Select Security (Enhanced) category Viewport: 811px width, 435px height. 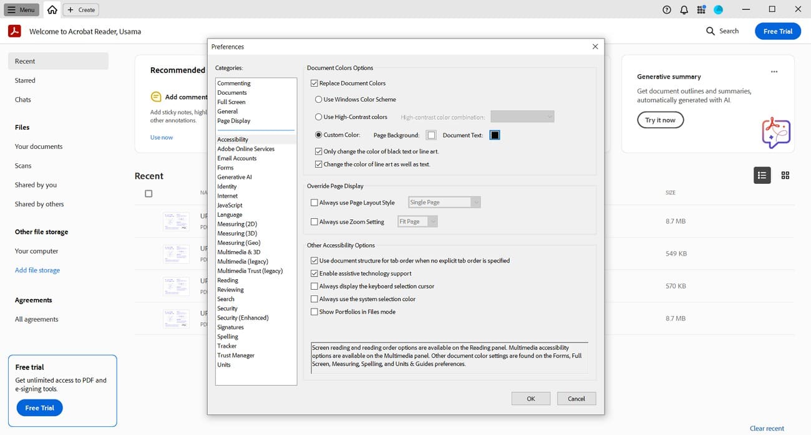(243, 318)
